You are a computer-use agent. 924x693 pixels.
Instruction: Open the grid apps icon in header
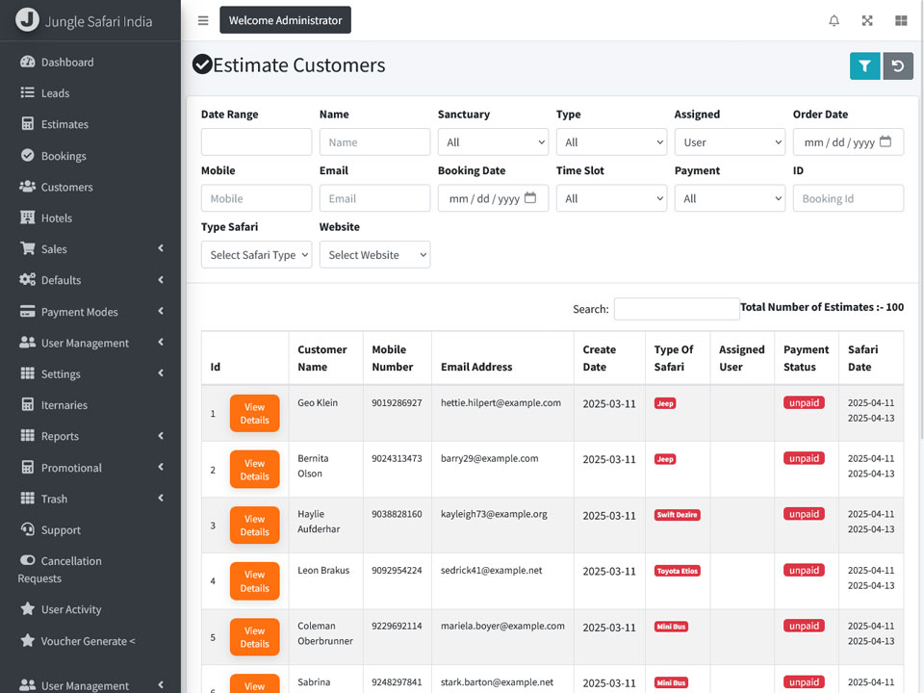click(901, 20)
